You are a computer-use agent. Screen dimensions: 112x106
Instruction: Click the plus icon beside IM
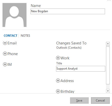tap(5, 64)
